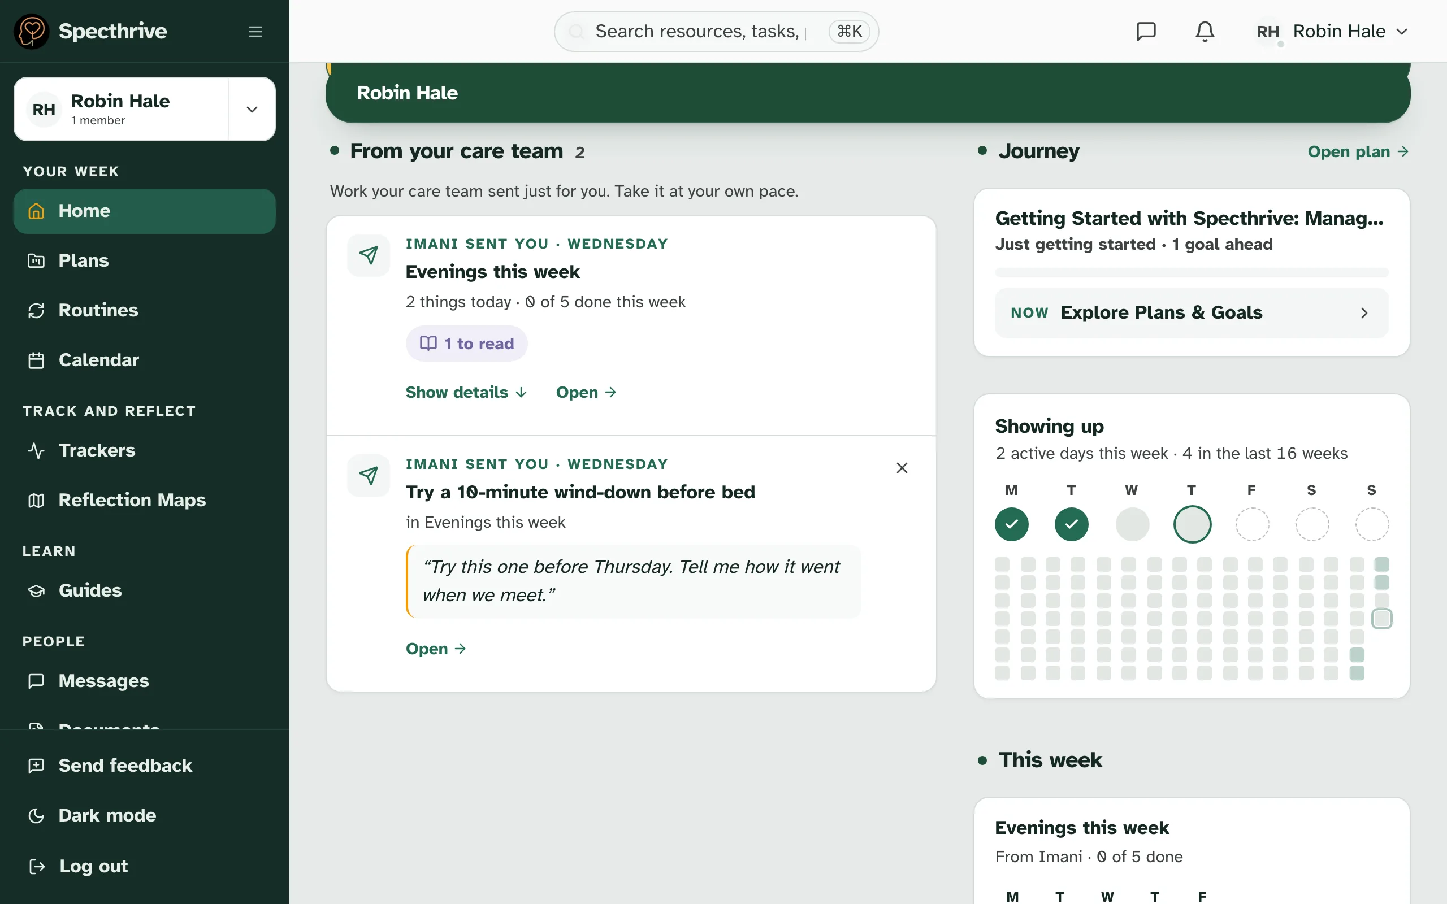
Task: Open notifications bell icon
Action: point(1205,31)
